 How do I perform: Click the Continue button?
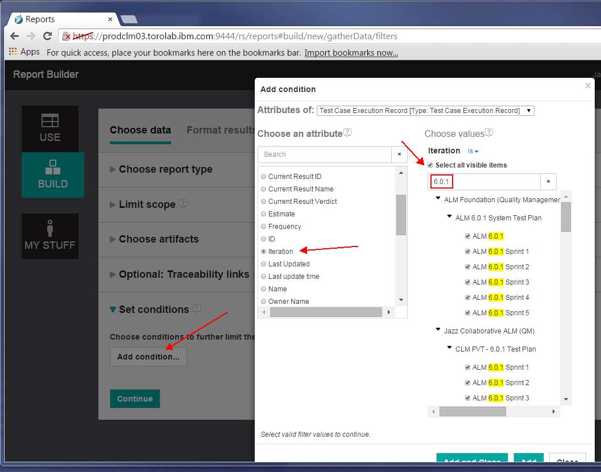pos(135,399)
